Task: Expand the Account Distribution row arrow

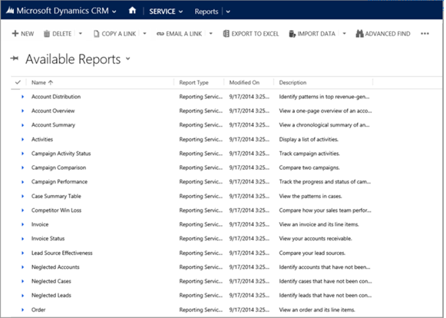Action: point(23,97)
